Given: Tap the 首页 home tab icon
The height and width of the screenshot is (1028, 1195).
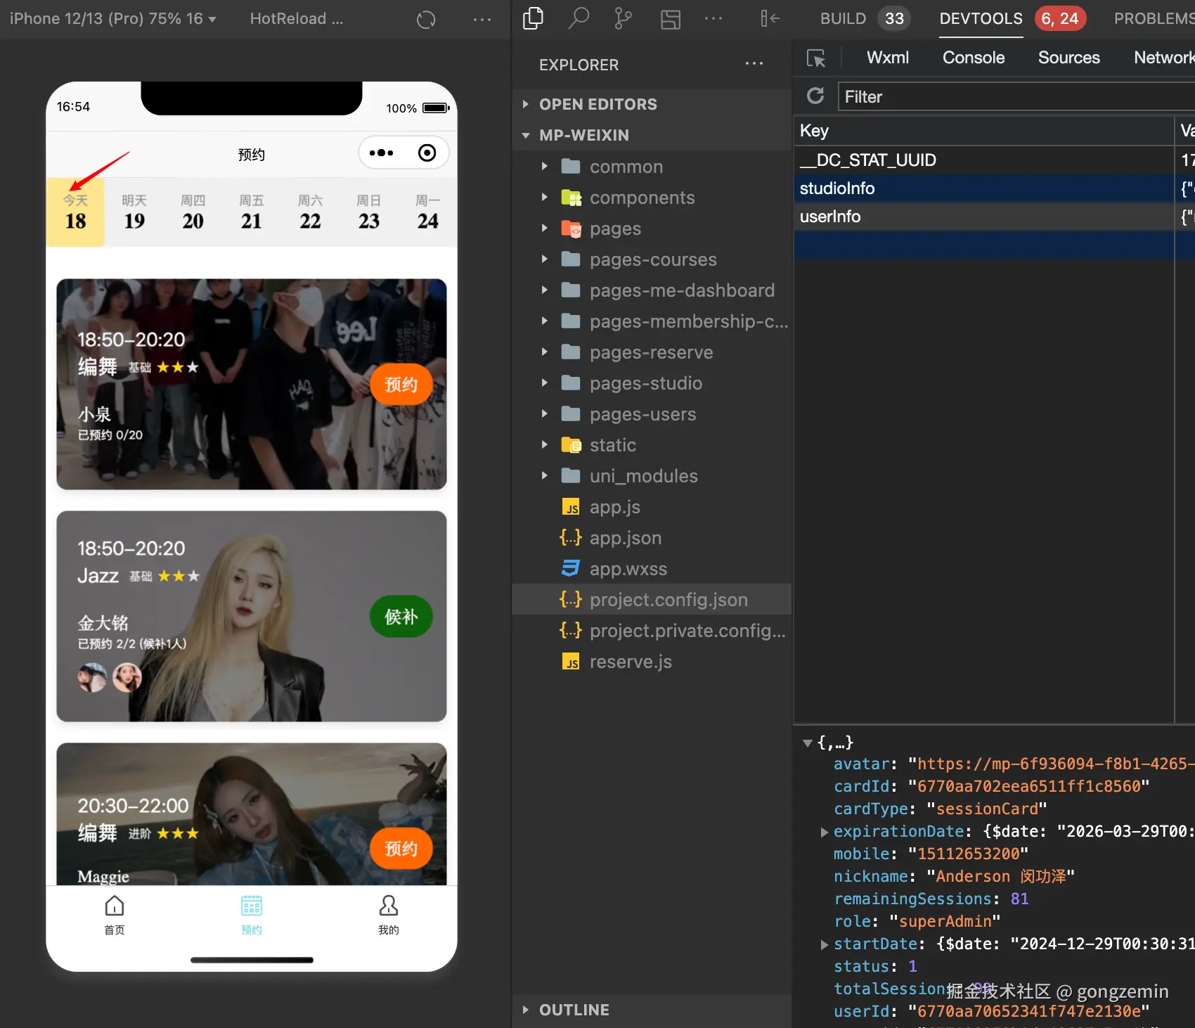Looking at the screenshot, I should [115, 906].
